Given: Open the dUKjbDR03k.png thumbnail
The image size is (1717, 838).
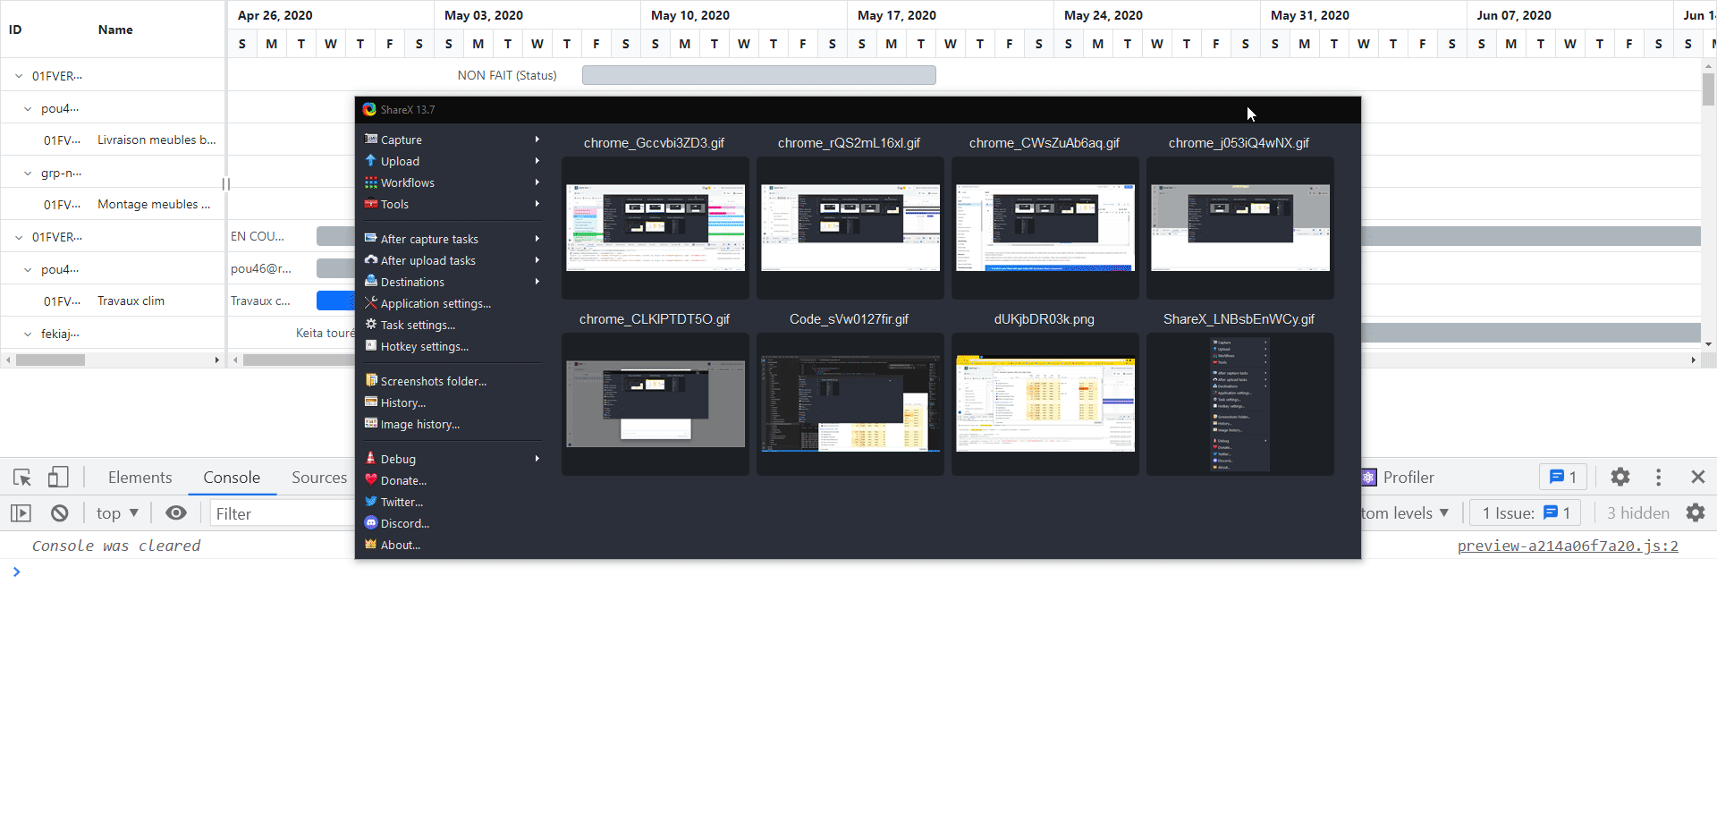Looking at the screenshot, I should pyautogui.click(x=1045, y=403).
